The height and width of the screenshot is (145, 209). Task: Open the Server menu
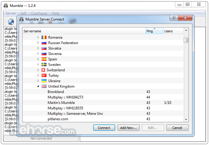point(11,13)
